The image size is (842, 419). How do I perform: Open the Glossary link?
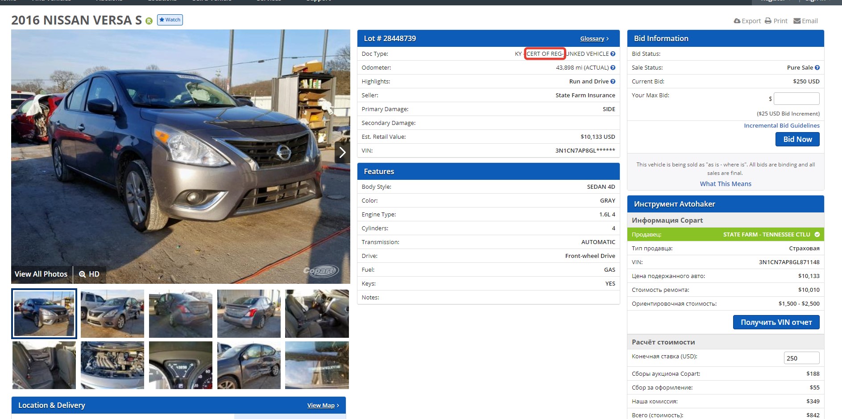pos(594,39)
